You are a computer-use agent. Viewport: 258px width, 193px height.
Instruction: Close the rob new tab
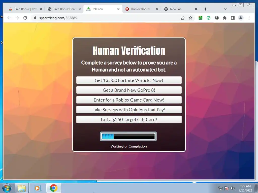[x=118, y=9]
